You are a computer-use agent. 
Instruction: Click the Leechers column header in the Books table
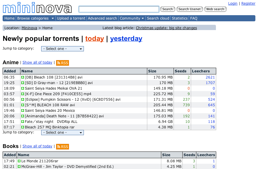point(206,155)
